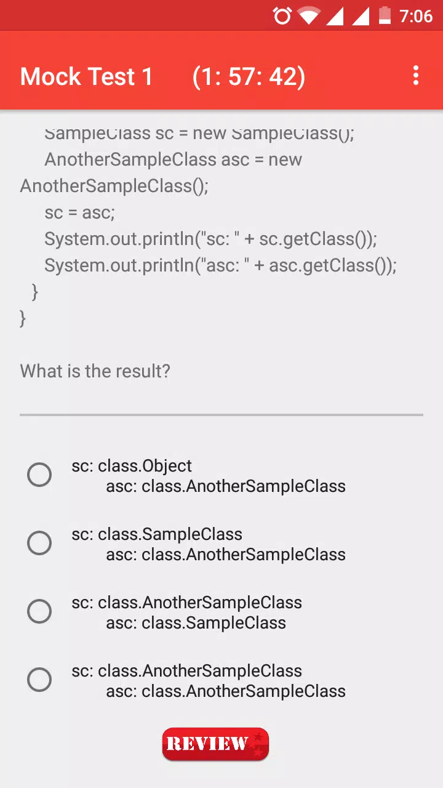This screenshot has width=443, height=788.
Task: Tap the Mock Test 1 title
Action: pos(86,77)
